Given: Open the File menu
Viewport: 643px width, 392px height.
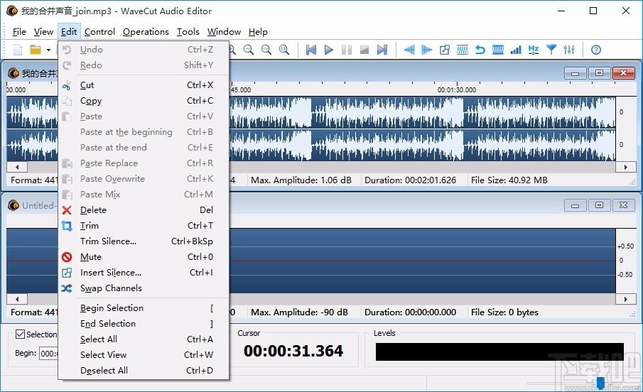Looking at the screenshot, I should coord(19,31).
